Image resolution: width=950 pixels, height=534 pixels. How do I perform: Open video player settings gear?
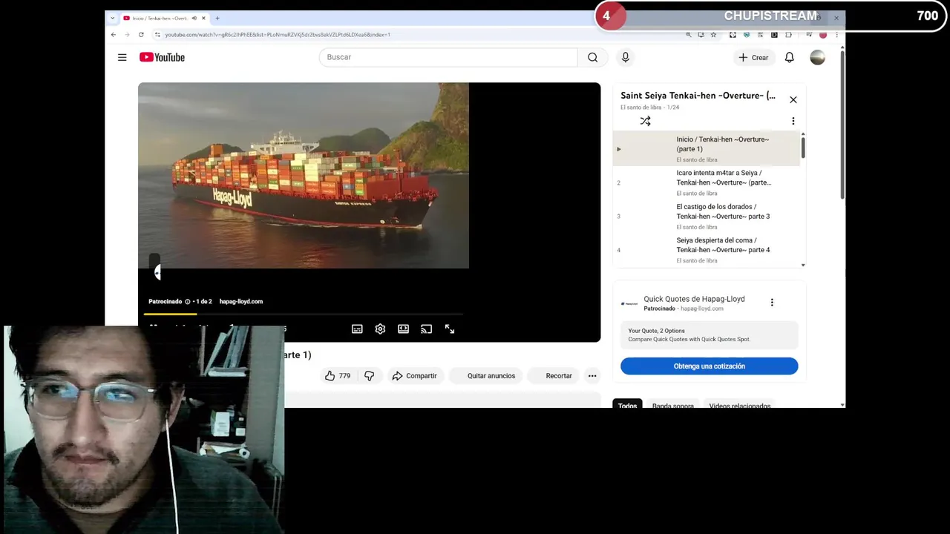pos(380,329)
